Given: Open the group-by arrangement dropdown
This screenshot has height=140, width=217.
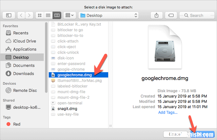Looking at the screenshot, I should tap(70, 15).
